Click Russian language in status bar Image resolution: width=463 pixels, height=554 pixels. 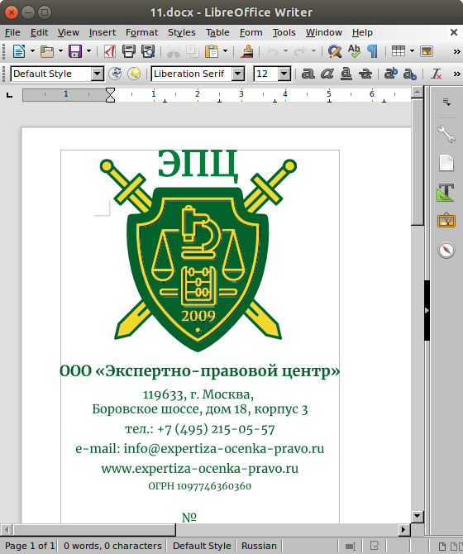259,546
